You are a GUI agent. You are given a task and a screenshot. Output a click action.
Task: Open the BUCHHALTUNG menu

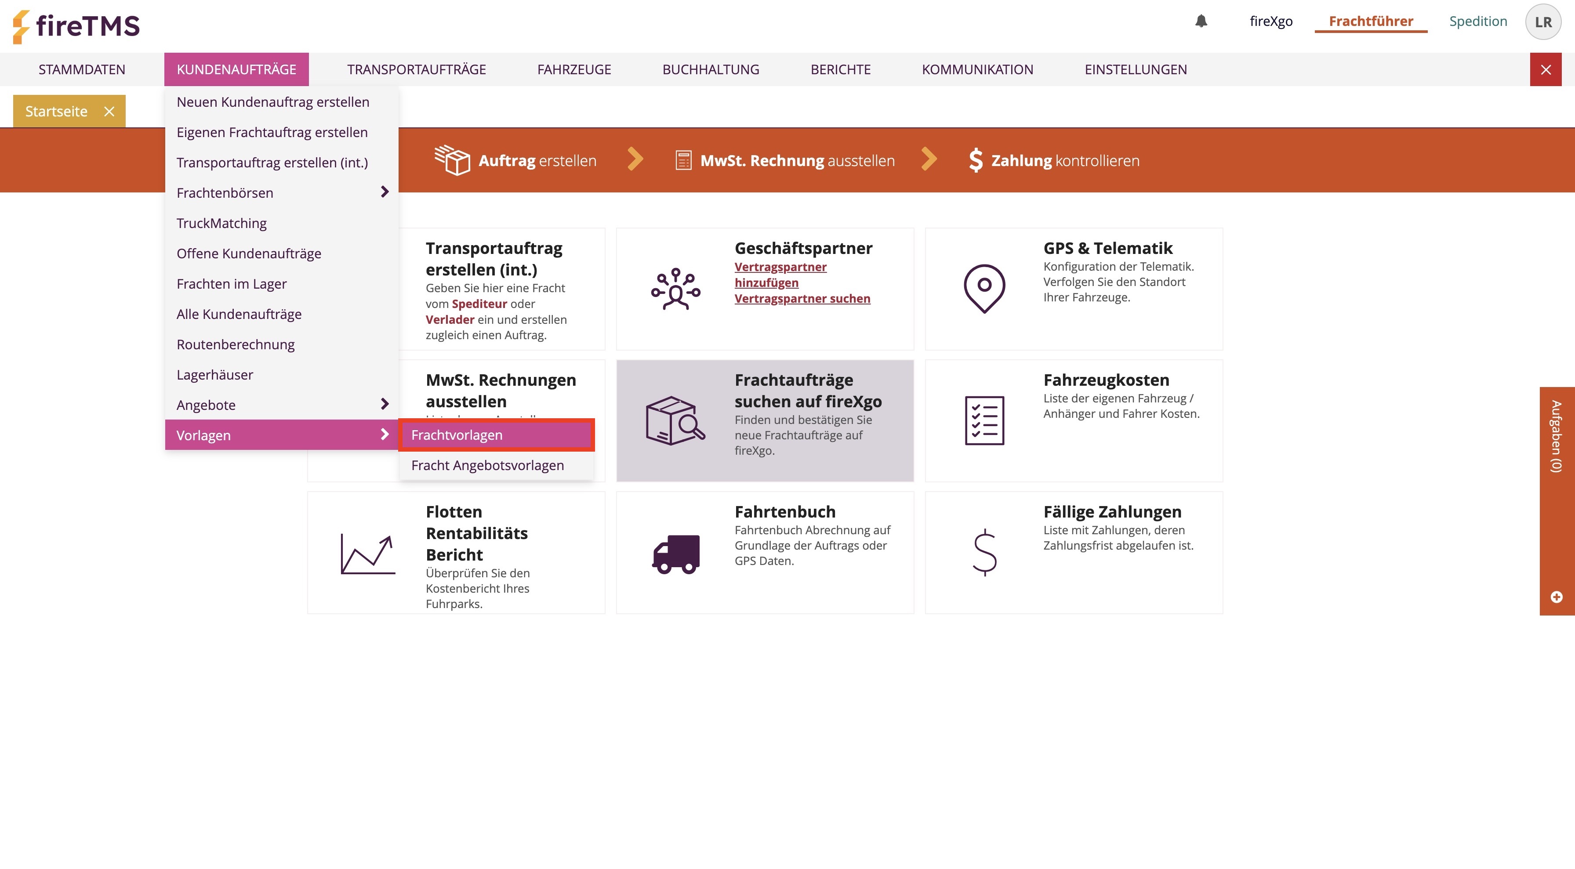[x=711, y=70]
